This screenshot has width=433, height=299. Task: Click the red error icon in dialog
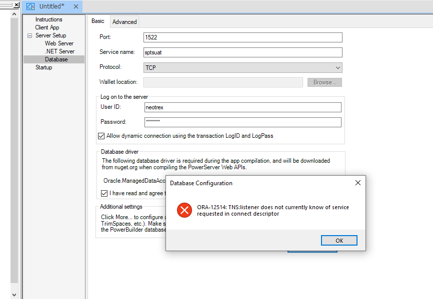pyautogui.click(x=184, y=210)
